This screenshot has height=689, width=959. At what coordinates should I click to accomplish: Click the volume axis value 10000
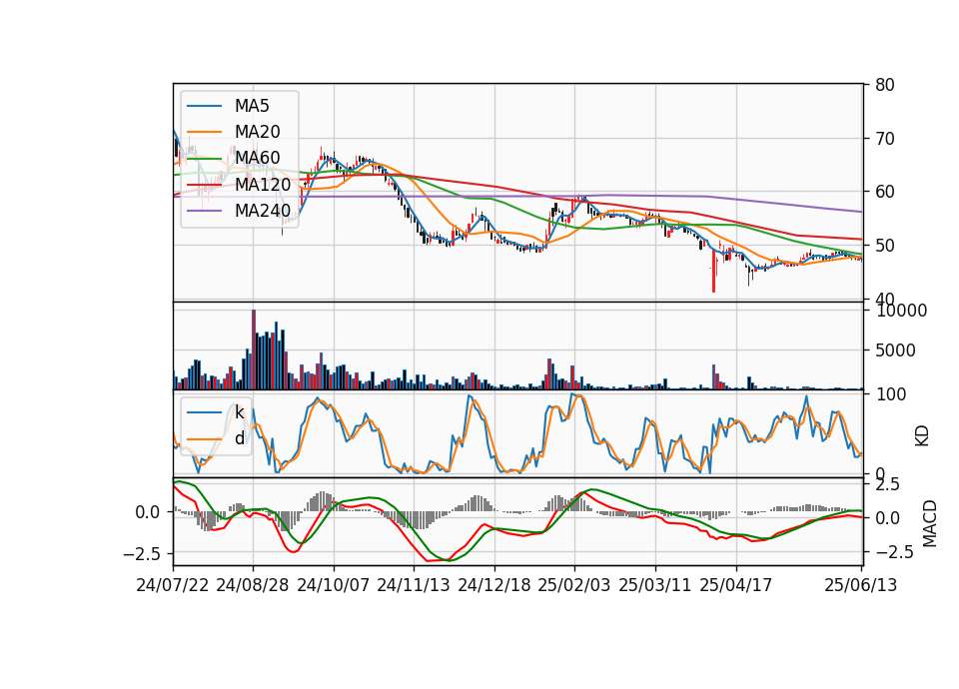click(901, 311)
